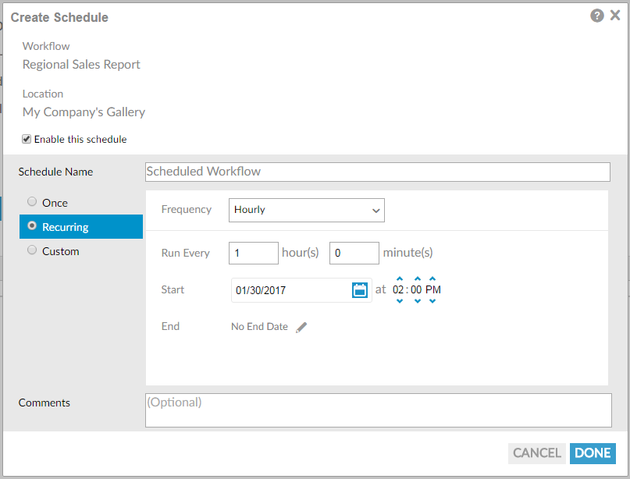Click the Run Every minutes field
Viewport: 630px width, 479px height.
point(354,253)
